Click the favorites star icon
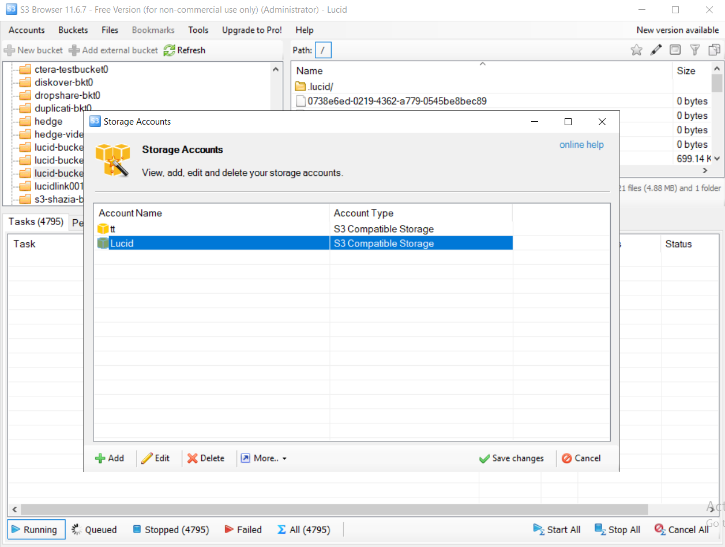Image resolution: width=725 pixels, height=547 pixels. click(x=636, y=50)
